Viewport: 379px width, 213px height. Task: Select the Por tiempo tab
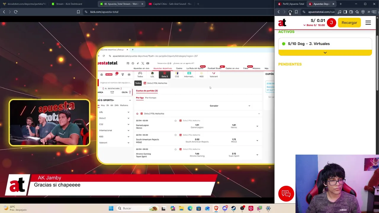click(x=151, y=98)
